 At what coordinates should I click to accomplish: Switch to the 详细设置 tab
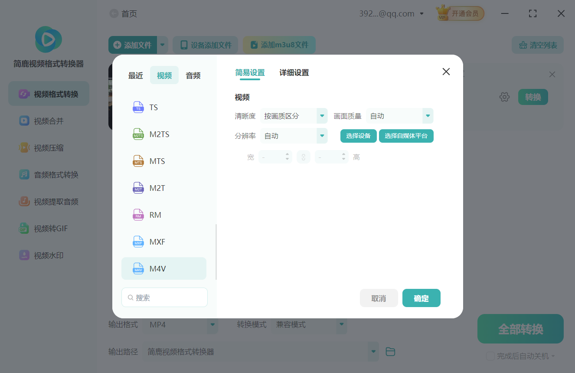[x=294, y=72]
